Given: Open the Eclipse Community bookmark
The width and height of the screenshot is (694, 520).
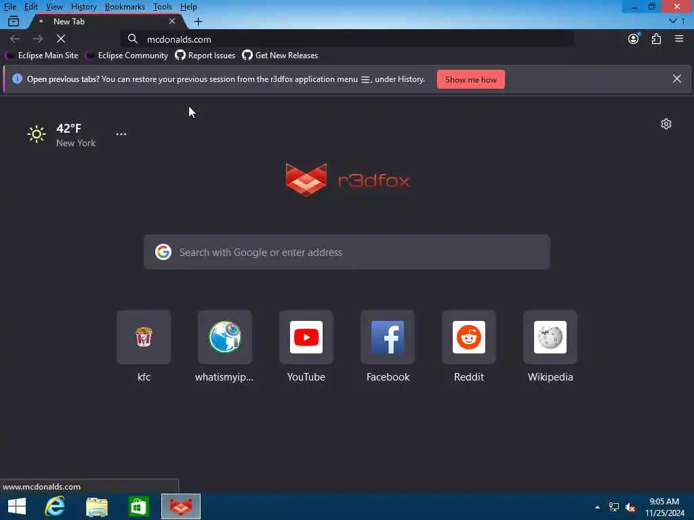Looking at the screenshot, I should pos(127,56).
